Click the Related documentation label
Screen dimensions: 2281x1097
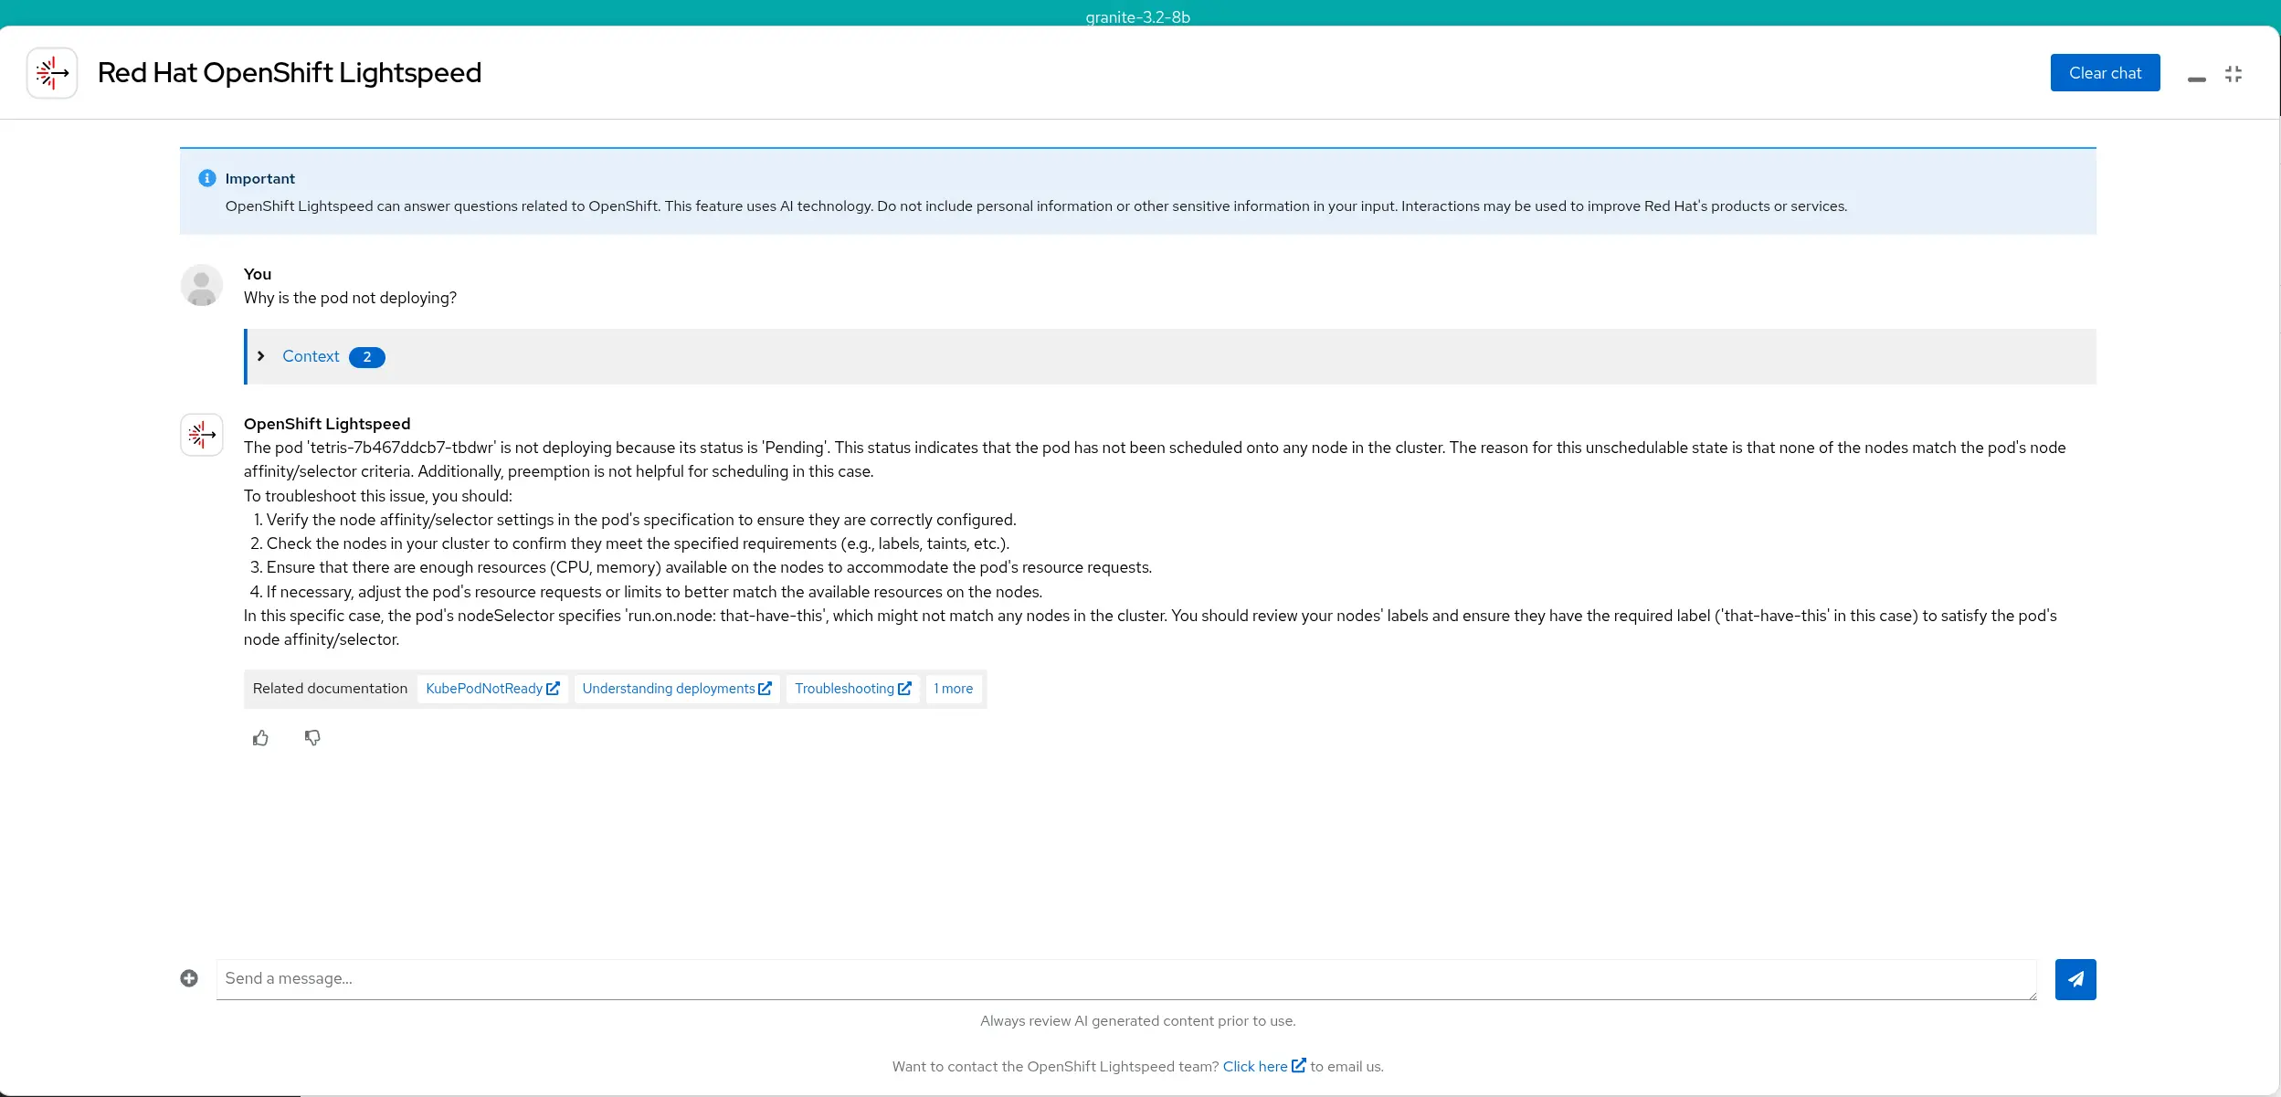click(x=330, y=689)
